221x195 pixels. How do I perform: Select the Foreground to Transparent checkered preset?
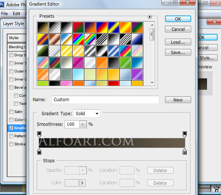click(55, 27)
